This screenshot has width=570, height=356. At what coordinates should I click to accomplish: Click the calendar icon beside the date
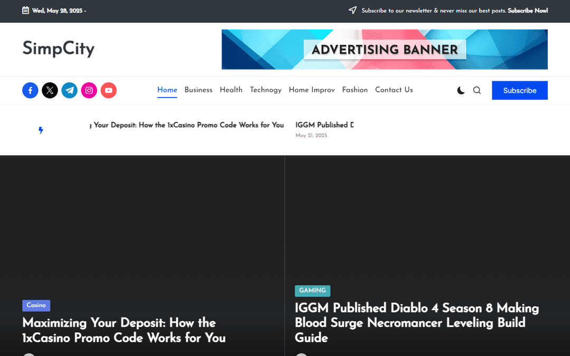[x=25, y=10]
